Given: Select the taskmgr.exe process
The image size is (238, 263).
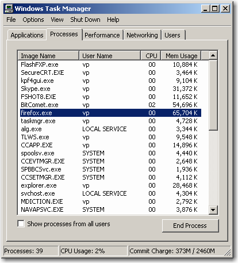Looking at the screenshot, I should pyautogui.click(x=110, y=121).
